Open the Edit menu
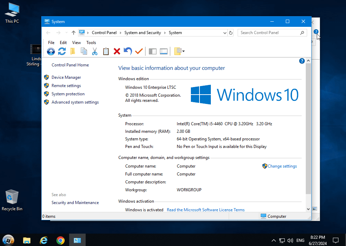This screenshot has width=346, height=246. [63, 43]
